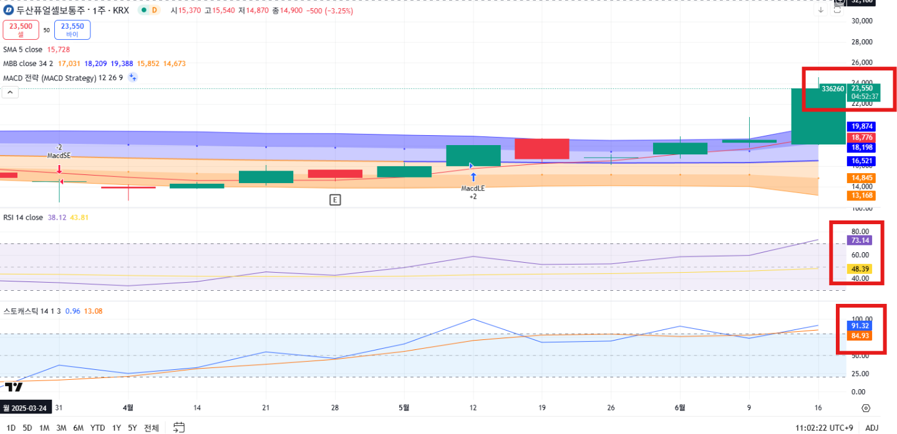
Task: Click the orange 13,168 price label
Action: (x=862, y=196)
